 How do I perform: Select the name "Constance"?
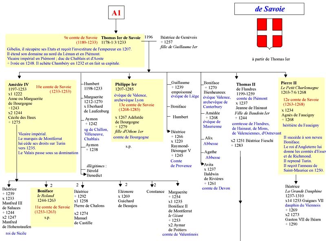point(155,192)
